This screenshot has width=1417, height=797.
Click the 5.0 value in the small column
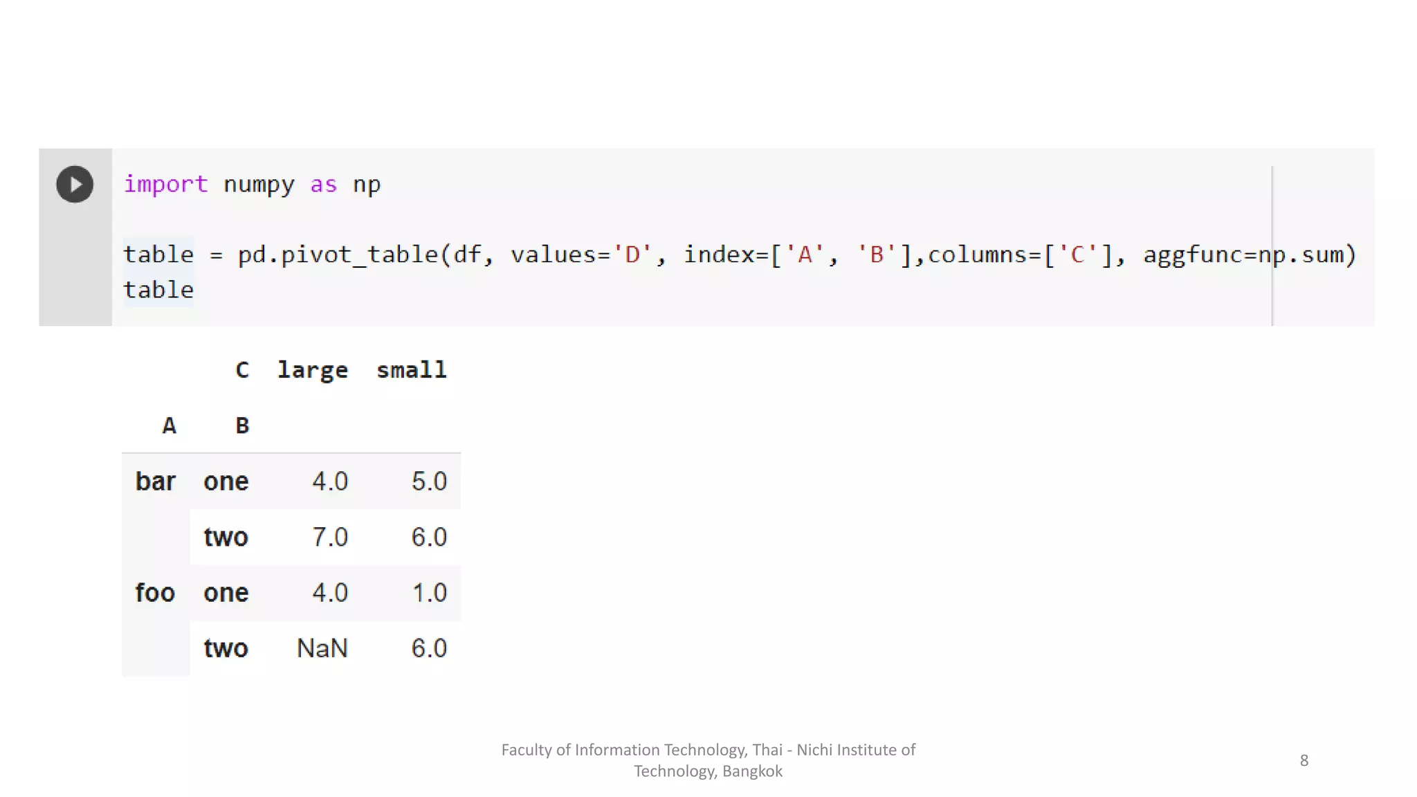click(x=429, y=482)
